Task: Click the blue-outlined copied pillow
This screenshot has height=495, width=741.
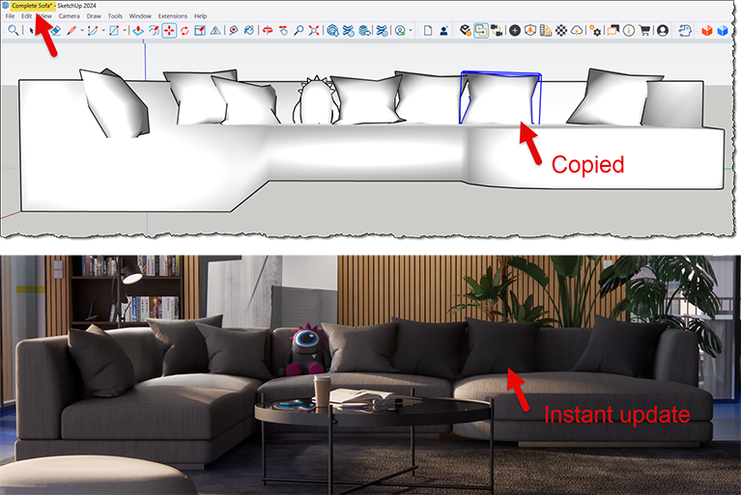Action: click(500, 98)
